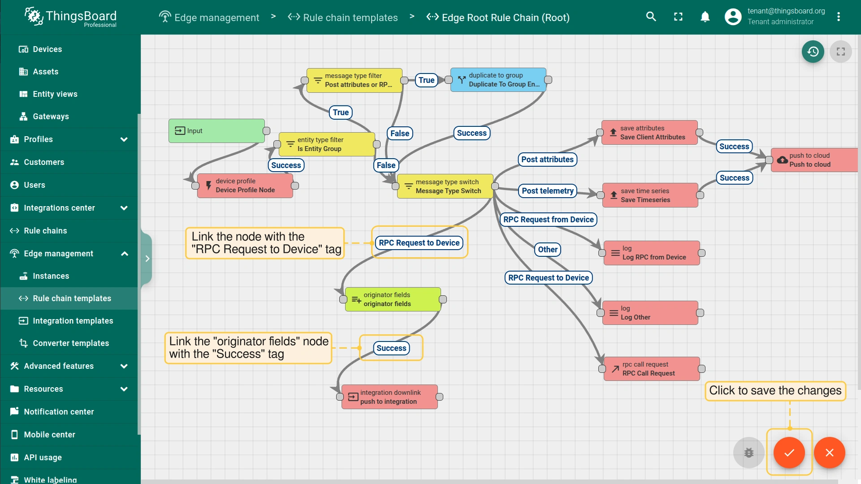
Task: Click the debug bug icon button
Action: pos(749,453)
